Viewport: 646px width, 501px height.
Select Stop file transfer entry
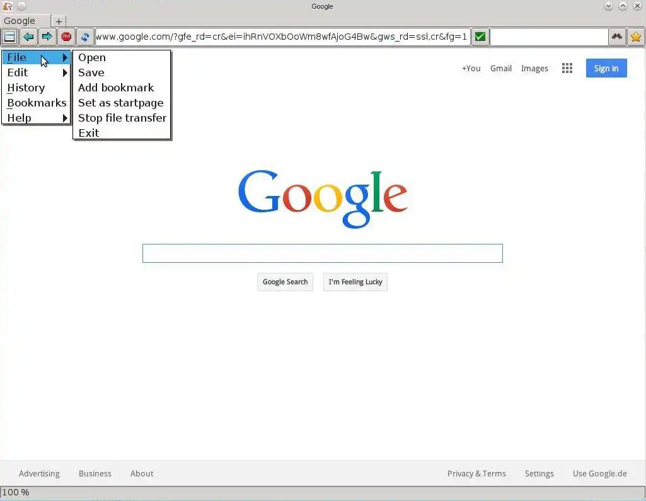pyautogui.click(x=122, y=118)
